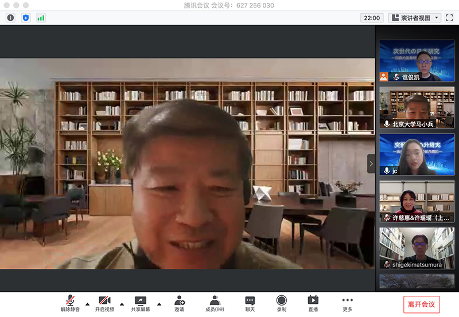Open the 直播 live stream option
459x317 pixels.
point(313,303)
